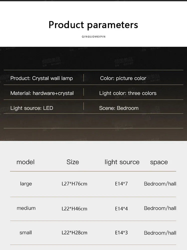187x250 pixels.
Task: Select the "light source" column header
Action: tap(122, 162)
